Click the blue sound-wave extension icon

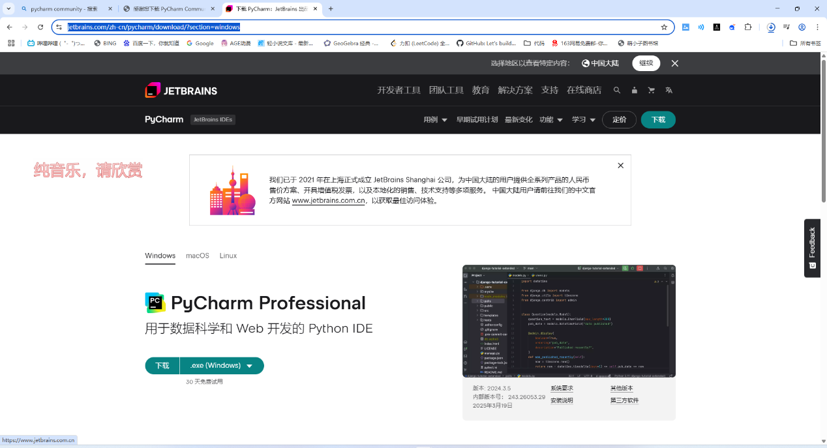coord(701,27)
